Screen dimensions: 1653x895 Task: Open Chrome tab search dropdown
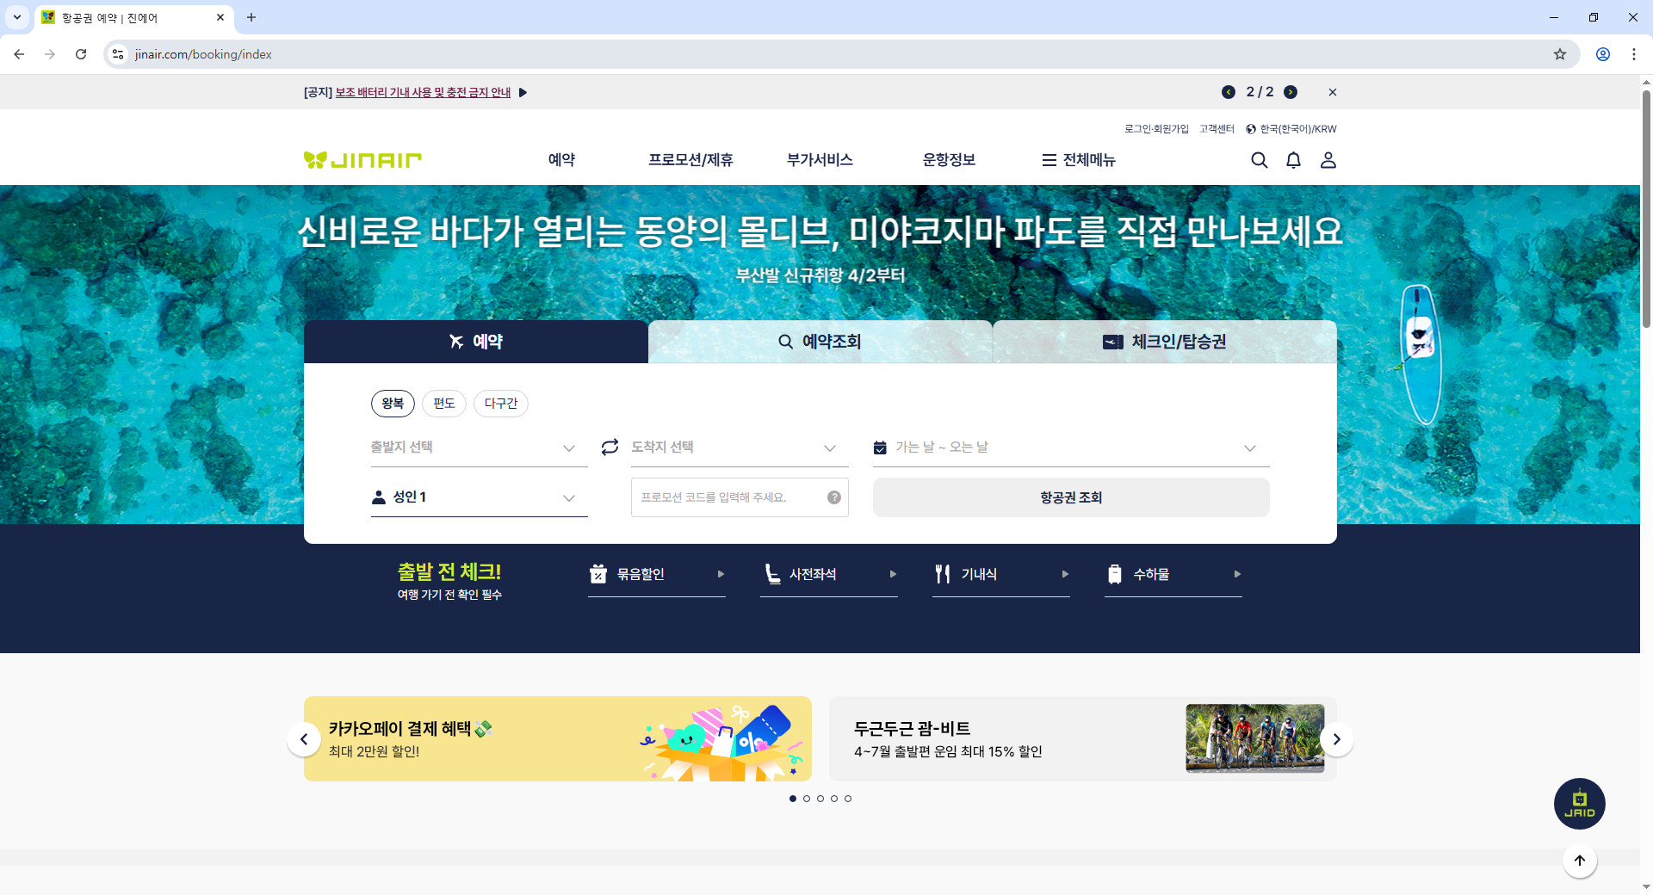(17, 17)
